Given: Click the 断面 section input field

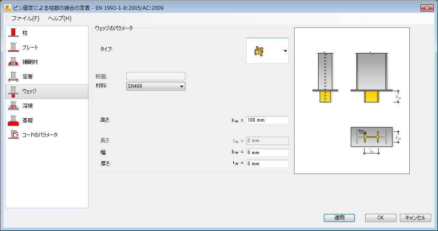Looking at the screenshot, I should click(155, 76).
